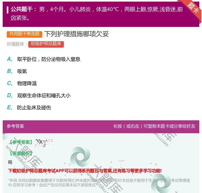Choose option D 观察生命体征和瞳孔大小
Screen dimensions: 202x193
point(39,95)
